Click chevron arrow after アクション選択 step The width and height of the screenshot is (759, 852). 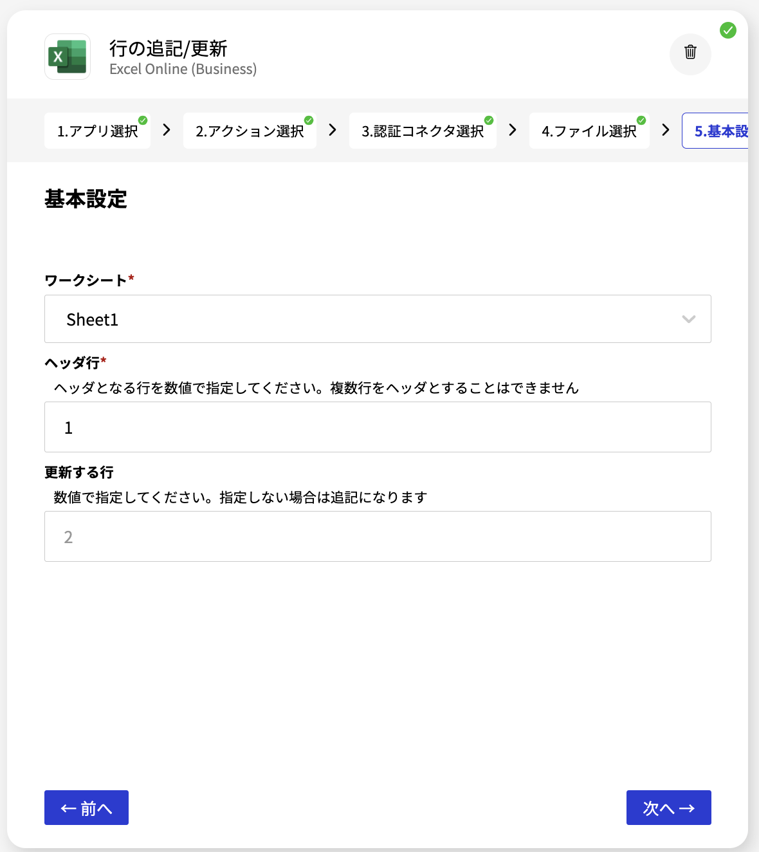(333, 130)
